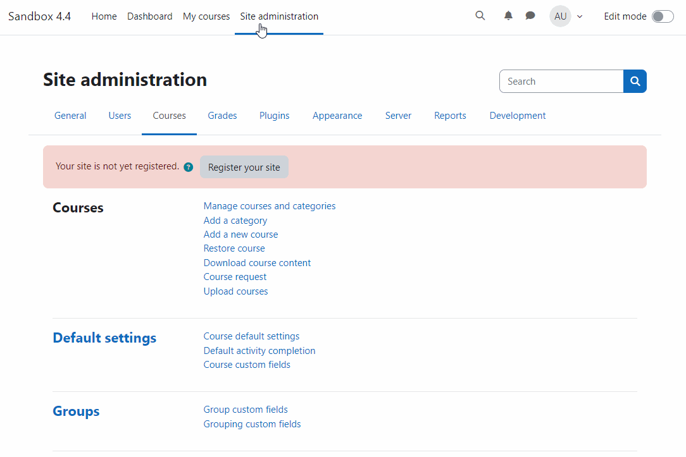
Task: Open the messaging speech bubble icon
Action: point(530,16)
